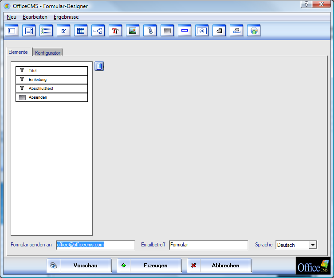Click the Formular senden an email field
334x278 pixels.
tap(95, 245)
